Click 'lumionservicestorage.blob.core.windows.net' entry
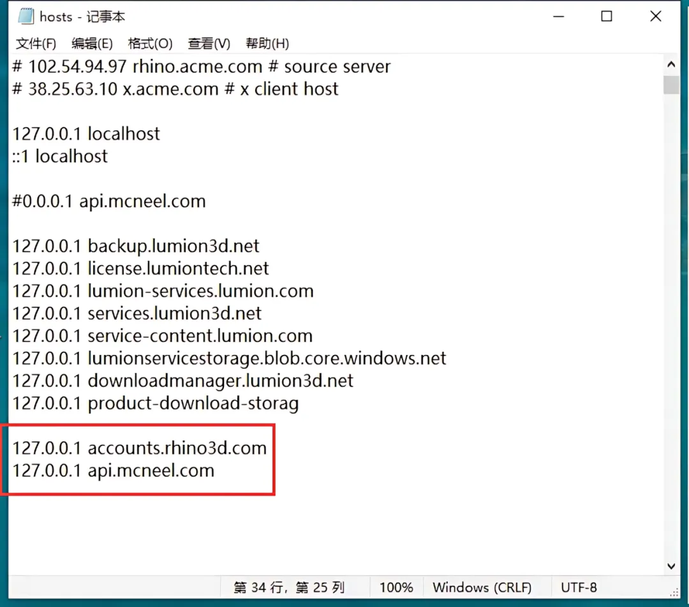689x607 pixels. click(x=229, y=358)
